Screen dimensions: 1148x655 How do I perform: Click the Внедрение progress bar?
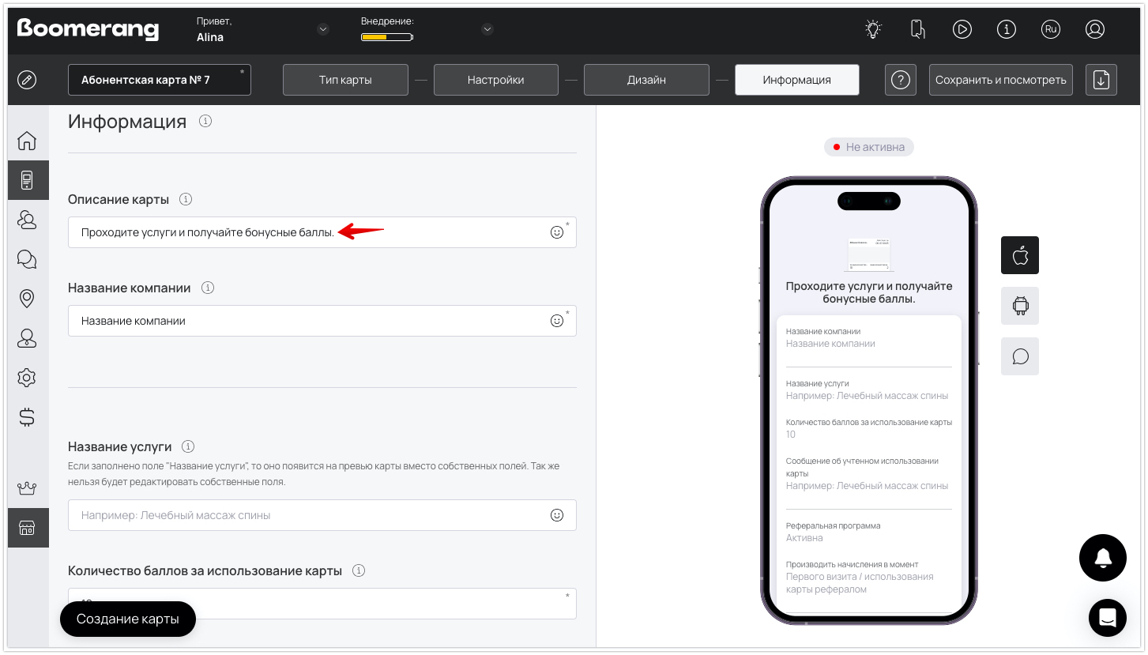click(x=387, y=37)
